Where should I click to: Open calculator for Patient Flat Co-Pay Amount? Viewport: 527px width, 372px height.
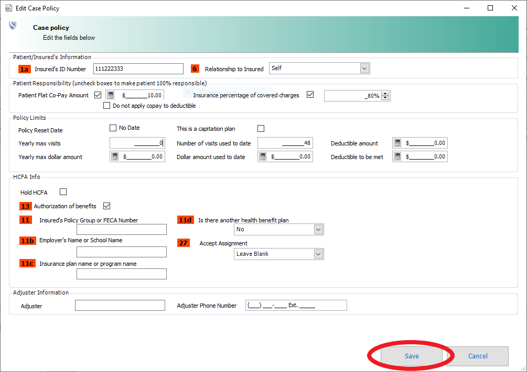coord(111,95)
